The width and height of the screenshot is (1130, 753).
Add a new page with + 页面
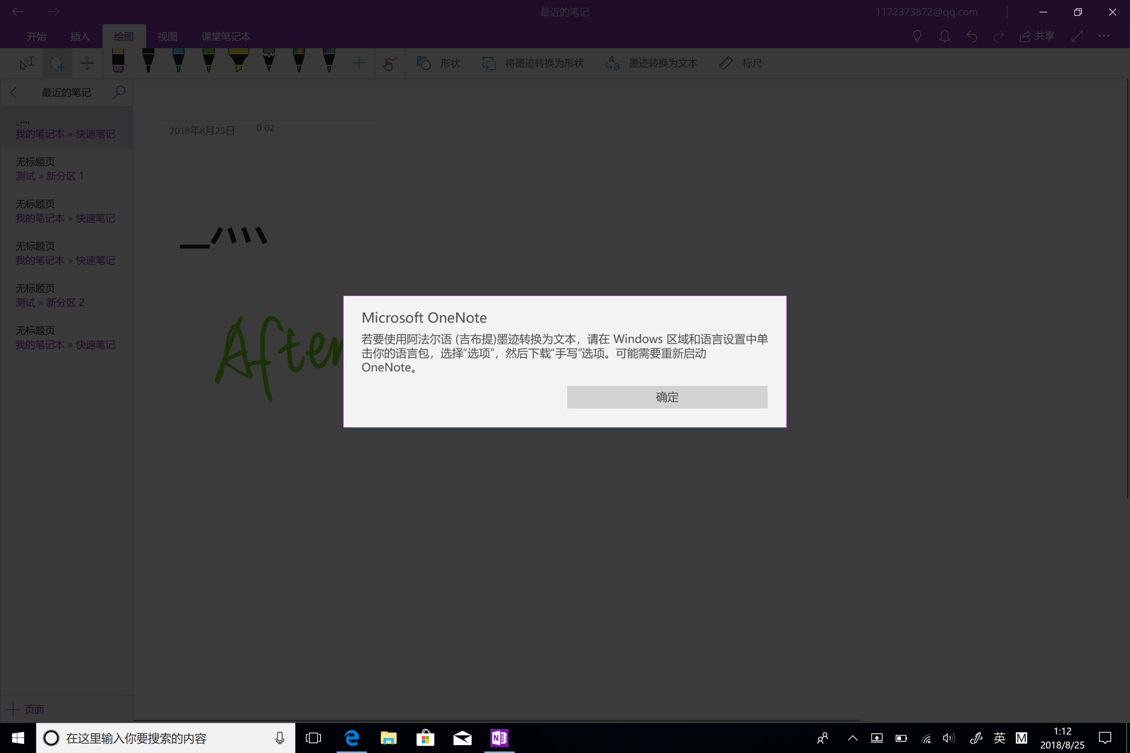[x=26, y=709]
